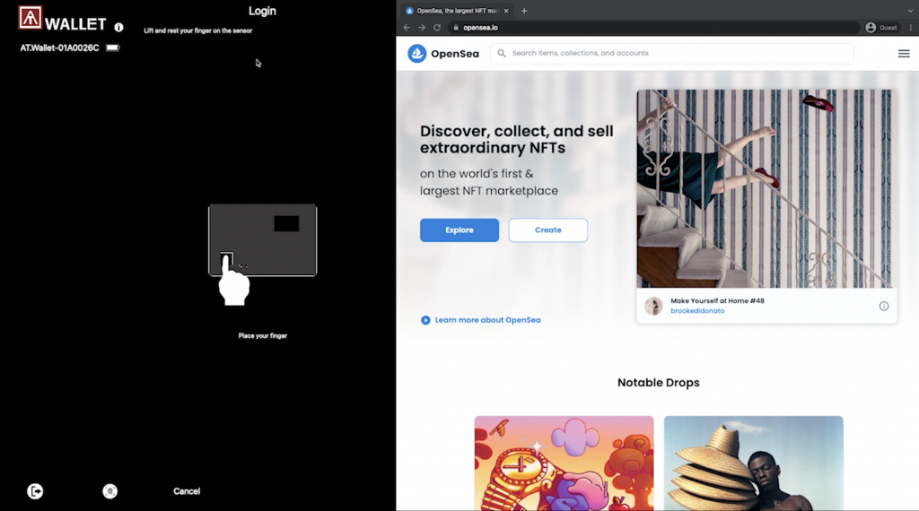Click the fingerprint icon in wallet footer

[110, 491]
